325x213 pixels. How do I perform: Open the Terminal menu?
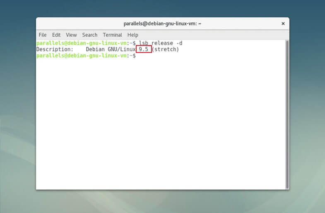pyautogui.click(x=112, y=35)
